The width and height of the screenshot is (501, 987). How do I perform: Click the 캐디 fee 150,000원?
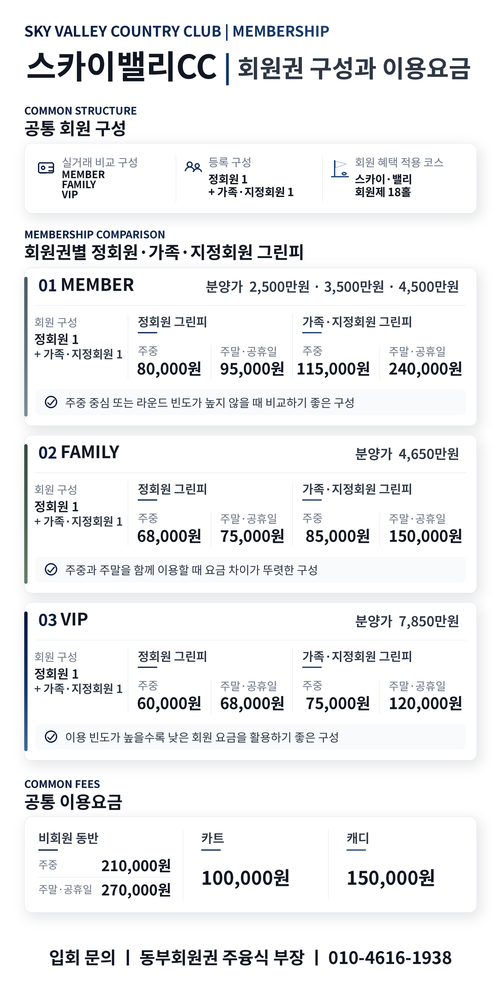point(391,878)
